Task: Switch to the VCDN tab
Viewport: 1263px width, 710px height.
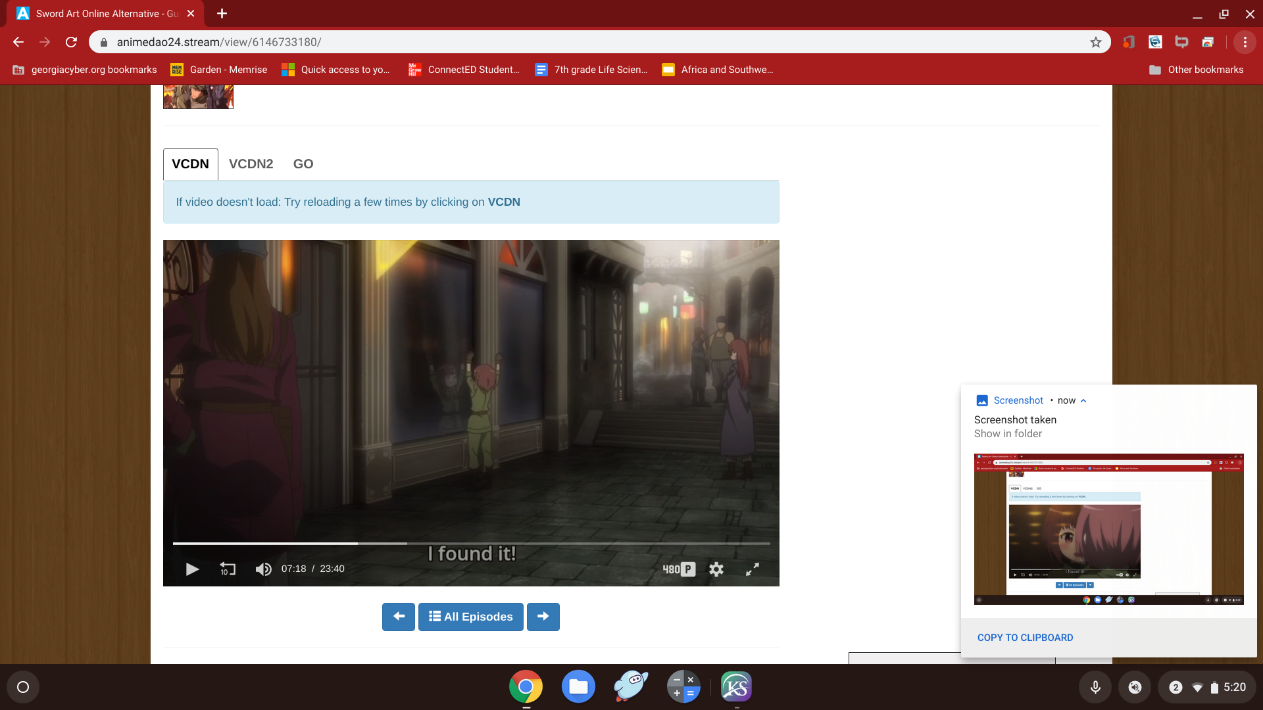Action: click(190, 164)
